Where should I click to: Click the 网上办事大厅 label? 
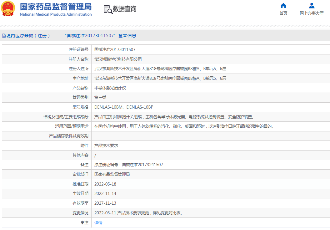pyautogui.click(x=312, y=13)
